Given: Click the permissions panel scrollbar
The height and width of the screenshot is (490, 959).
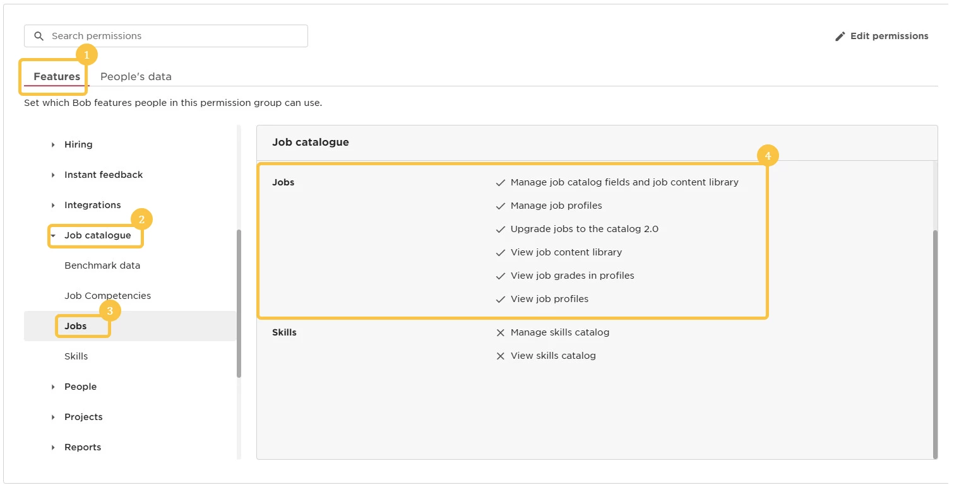Looking at the screenshot, I should point(935,344).
